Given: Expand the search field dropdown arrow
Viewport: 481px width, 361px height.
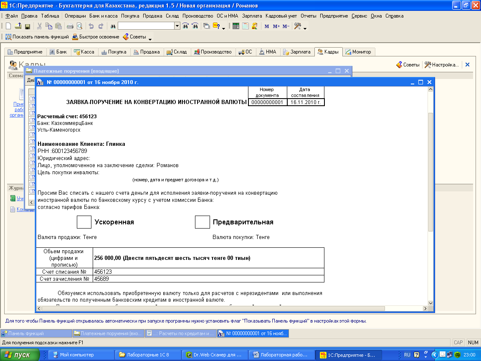Looking at the screenshot, I should point(177,26).
